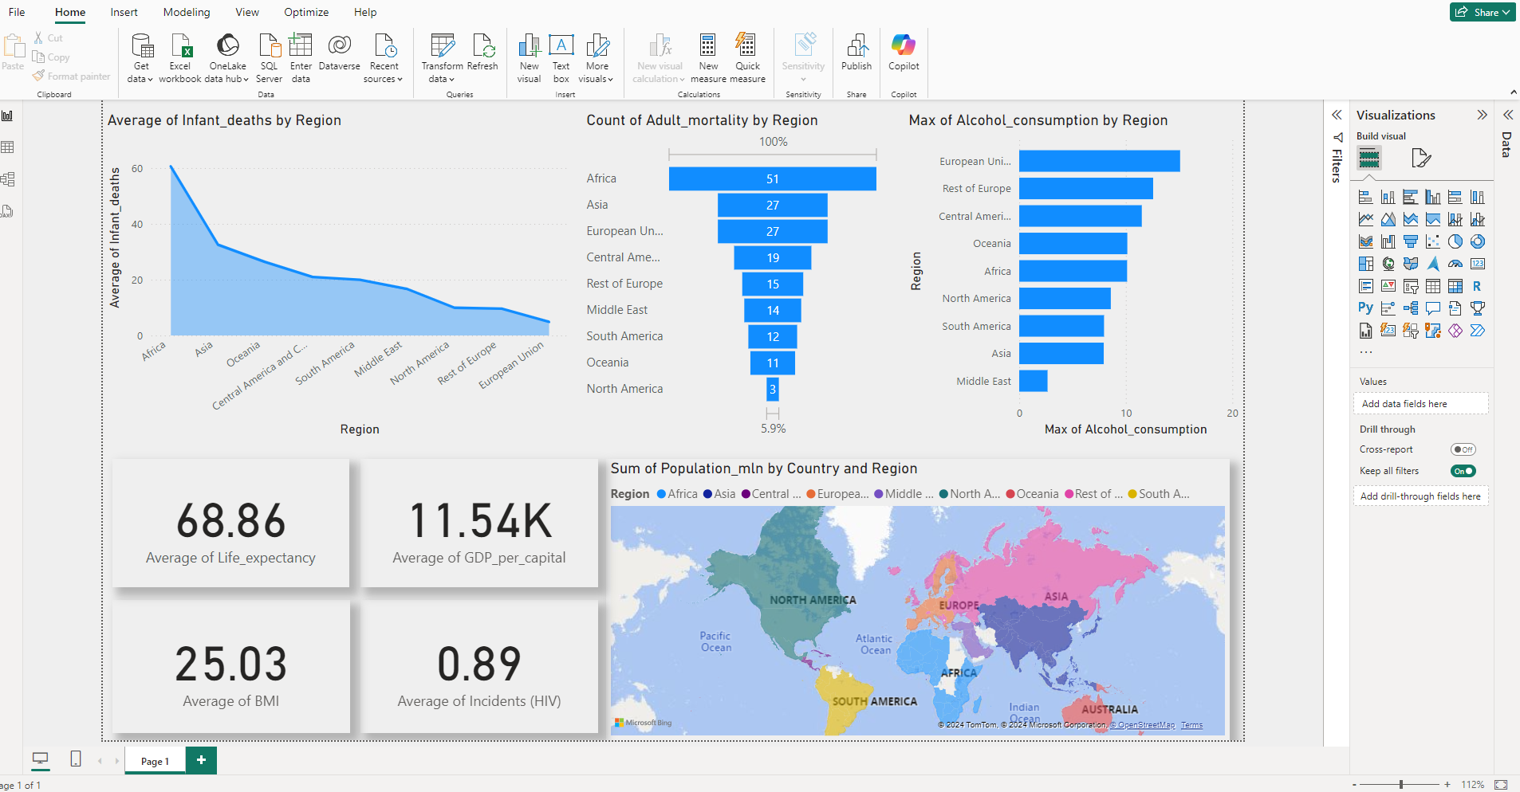Open Transform data in ribbon
This screenshot has height=792, width=1520.
442,57
